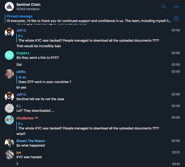Select the GizoBatata ™ sender name
The image size is (185, 167).
coord(27,118)
